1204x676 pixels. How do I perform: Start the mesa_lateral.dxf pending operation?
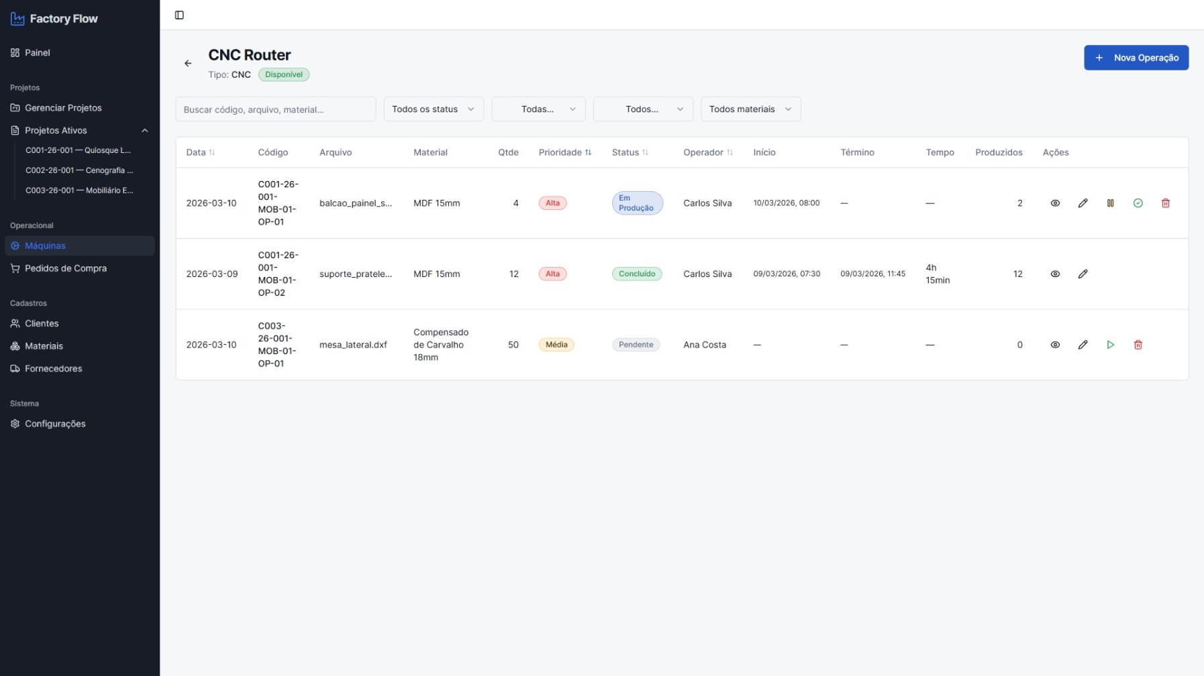[1110, 345]
